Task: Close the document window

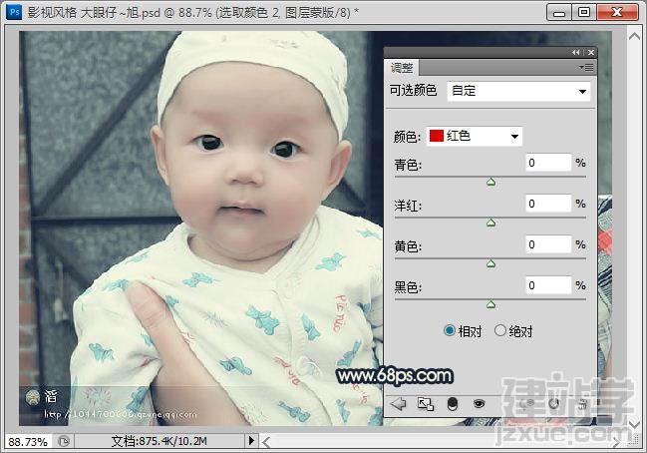Action: pyautogui.click(x=617, y=12)
